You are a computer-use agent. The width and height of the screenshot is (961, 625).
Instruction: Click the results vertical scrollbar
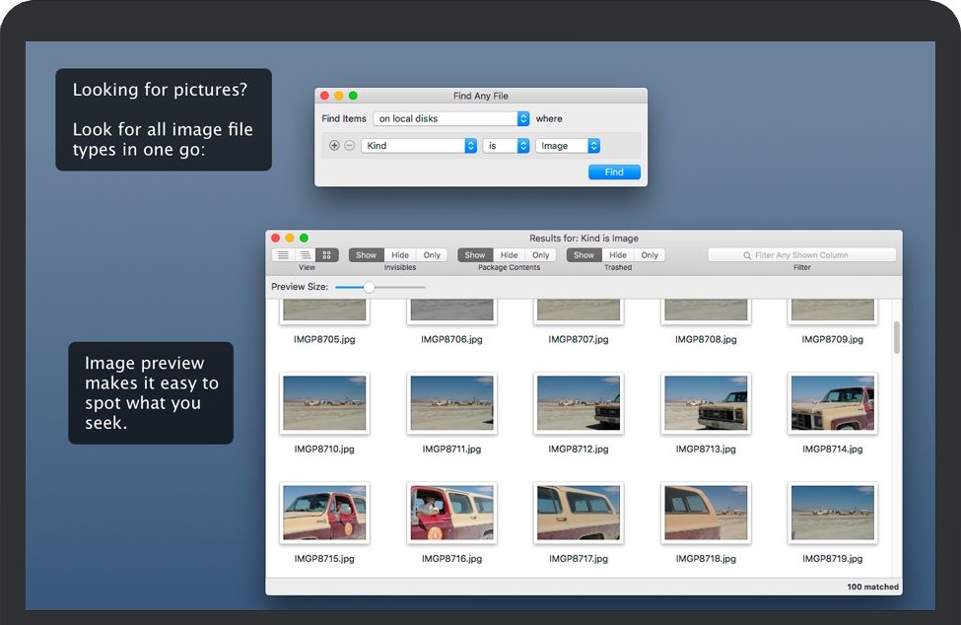point(896,338)
